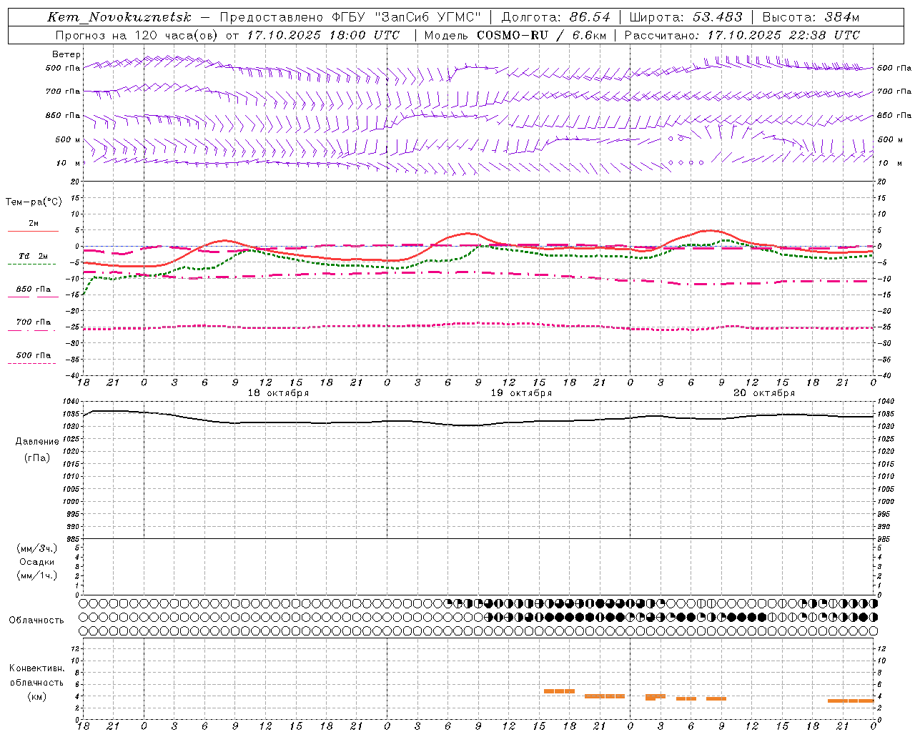Click the last orange convective bar on 20 октября
Image resolution: width=915 pixels, height=732 pixels.
click(851, 701)
